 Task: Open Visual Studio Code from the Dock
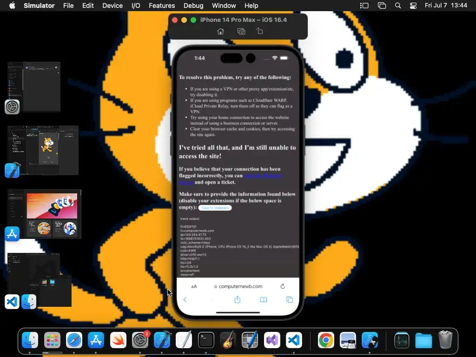[x=294, y=340]
